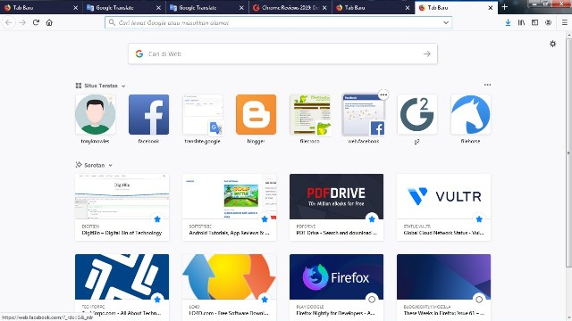
Task: Open options menu on web.facebook tile
Action: click(383, 95)
